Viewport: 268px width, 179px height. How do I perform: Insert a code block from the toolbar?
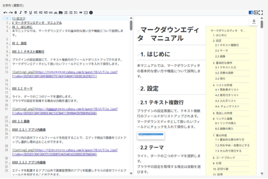[86, 13]
